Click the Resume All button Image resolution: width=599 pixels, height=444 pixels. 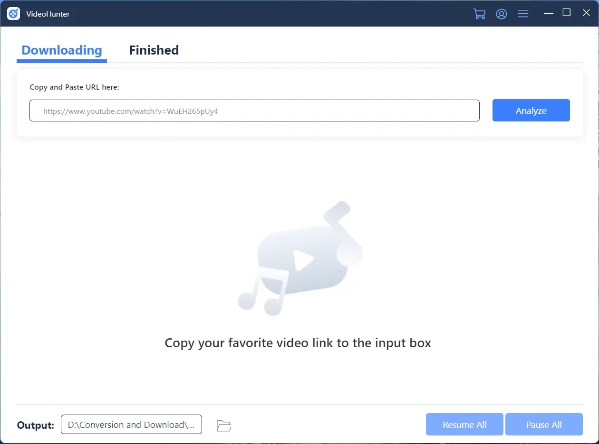(464, 425)
